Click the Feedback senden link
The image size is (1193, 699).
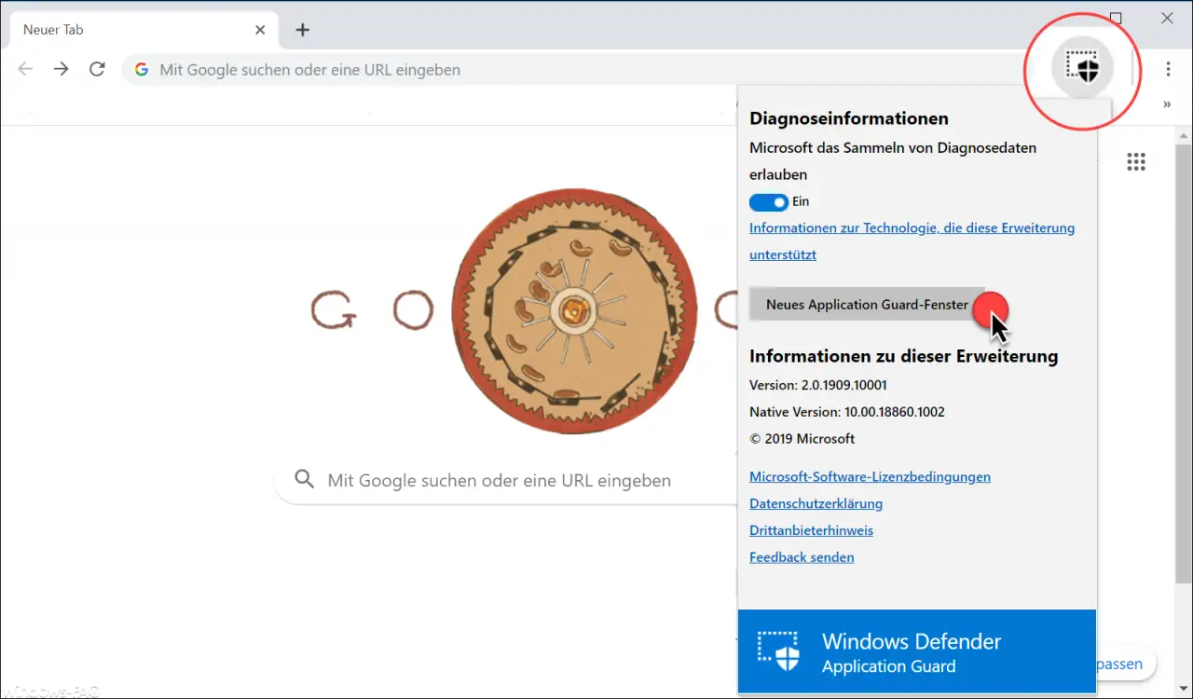pyautogui.click(x=802, y=557)
